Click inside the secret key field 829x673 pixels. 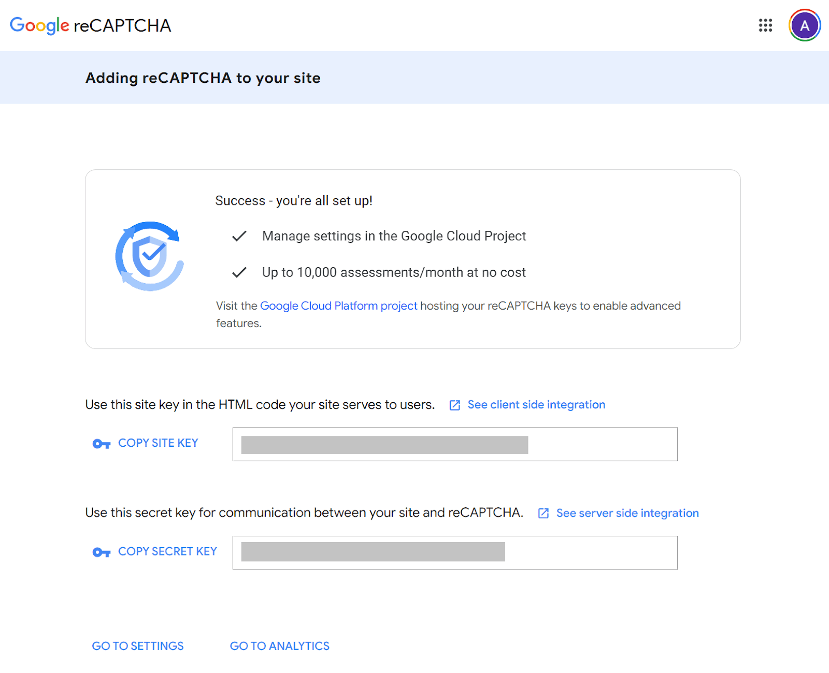pyautogui.click(x=455, y=552)
